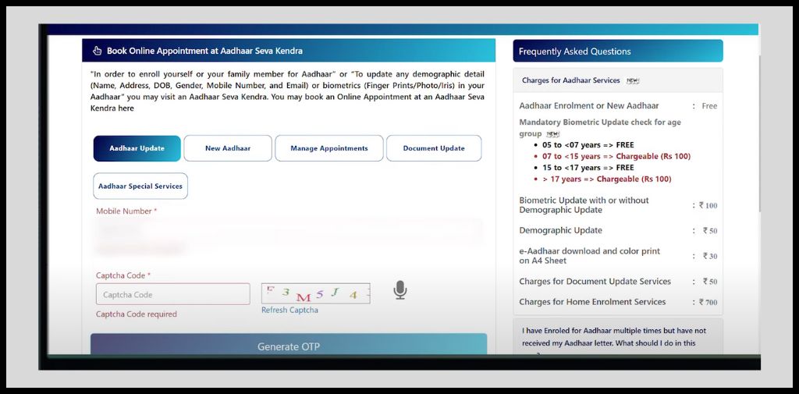Click Charges for Home Enrolment Services
Screen dimensions: 799x394
(592, 302)
